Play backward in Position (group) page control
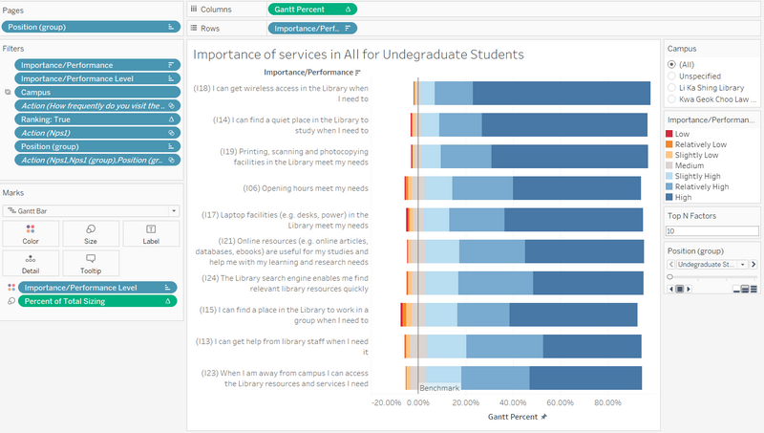The height and width of the screenshot is (433, 764). click(x=671, y=290)
